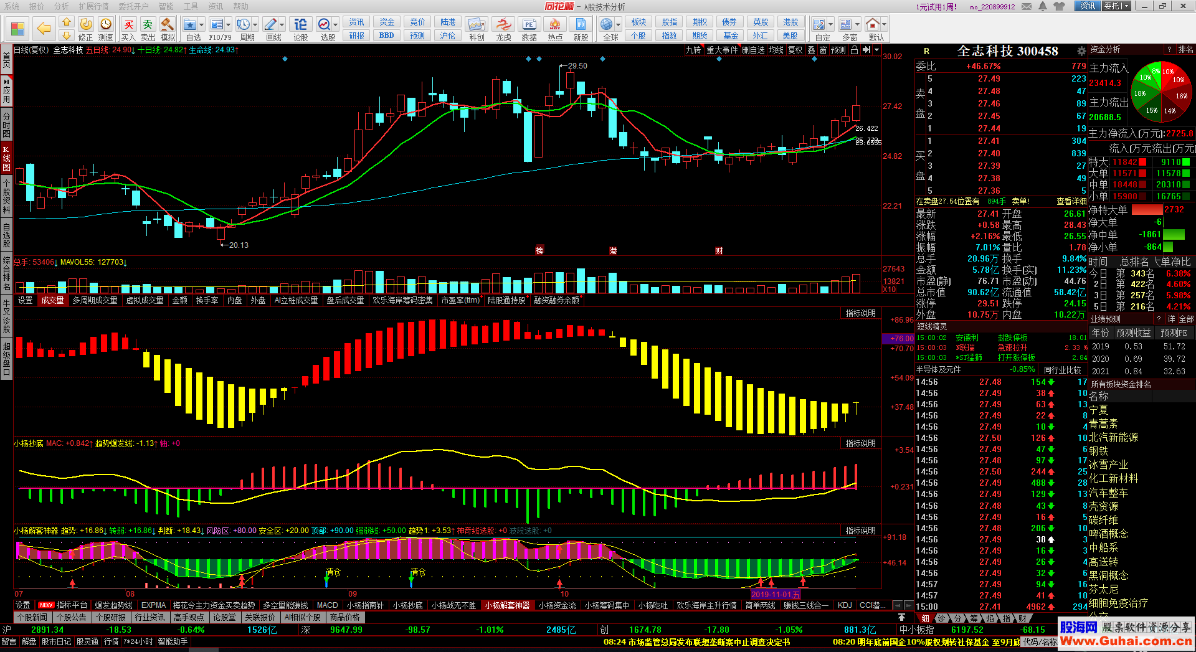The width and height of the screenshot is (1196, 652).
Task: Open the 科创 board icon
Action: coord(477,29)
